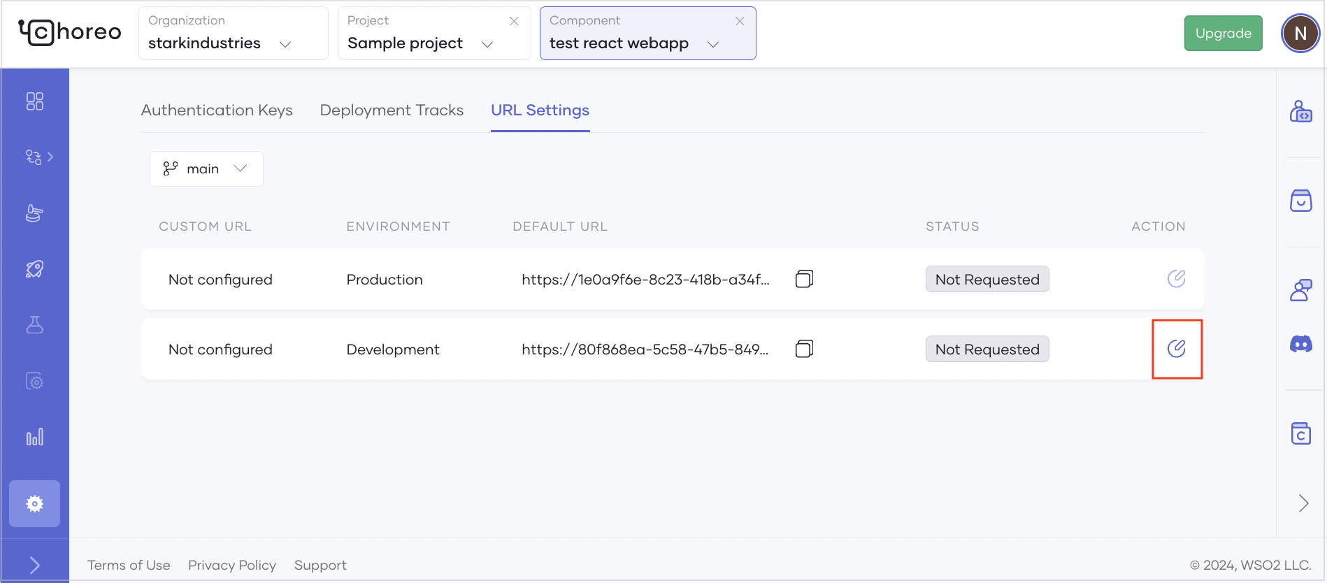Expand the main branch dropdown
1327x583 pixels.
click(x=206, y=168)
